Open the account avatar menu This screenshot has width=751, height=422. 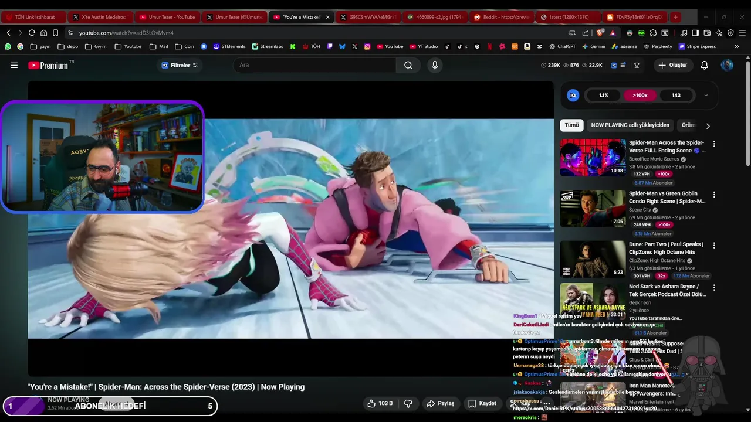(727, 65)
